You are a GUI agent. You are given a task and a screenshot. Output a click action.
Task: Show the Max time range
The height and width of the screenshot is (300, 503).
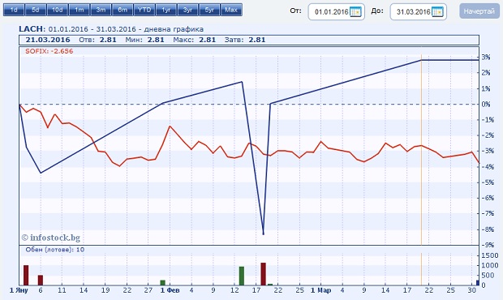tap(231, 10)
